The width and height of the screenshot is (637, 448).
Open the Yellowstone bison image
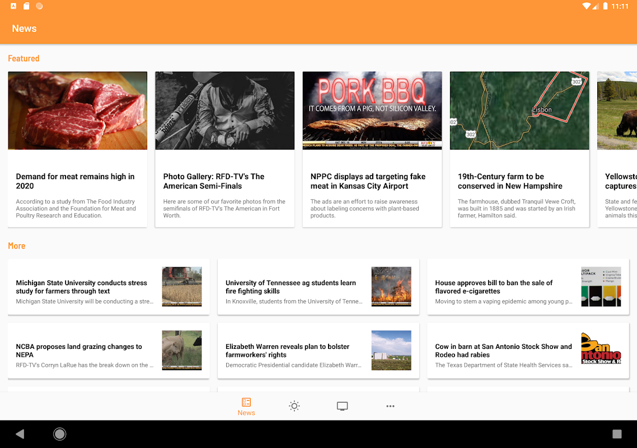[617, 110]
